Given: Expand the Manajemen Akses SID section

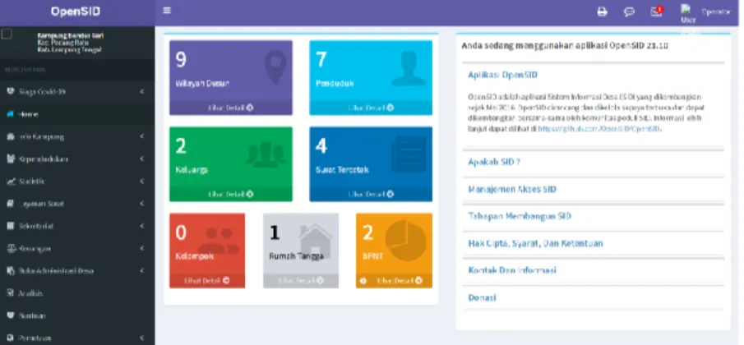Looking at the screenshot, I should (512, 189).
